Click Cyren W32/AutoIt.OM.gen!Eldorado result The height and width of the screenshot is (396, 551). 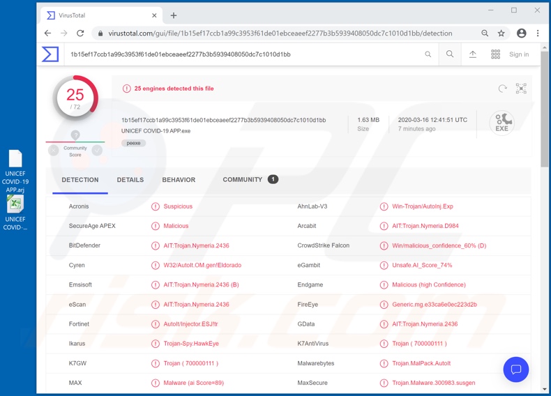[x=202, y=266]
